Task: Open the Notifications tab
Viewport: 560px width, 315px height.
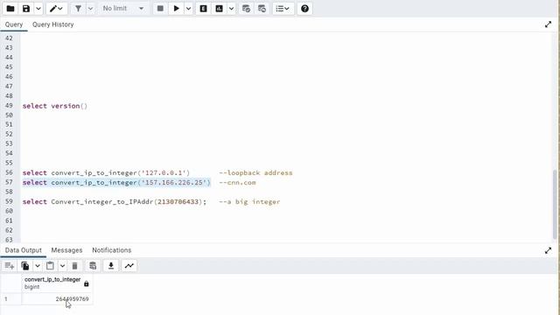Action: pyautogui.click(x=112, y=250)
